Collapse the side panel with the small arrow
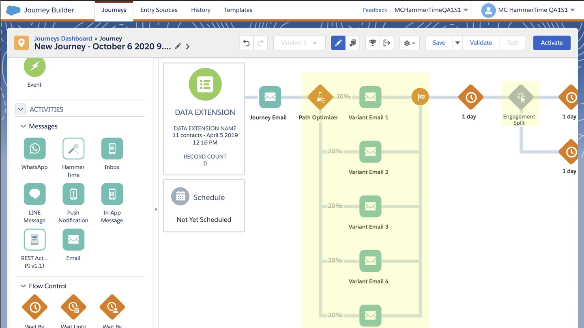This screenshot has width=584, height=328. point(156,209)
